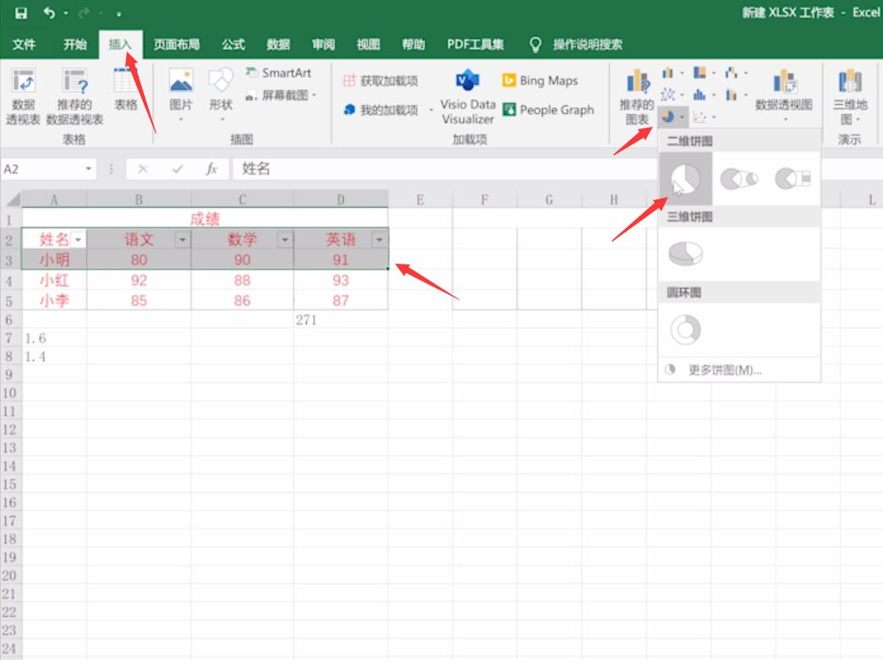This screenshot has height=660, width=883.
Task: Click the select-all corner triangle
Action: [12, 199]
